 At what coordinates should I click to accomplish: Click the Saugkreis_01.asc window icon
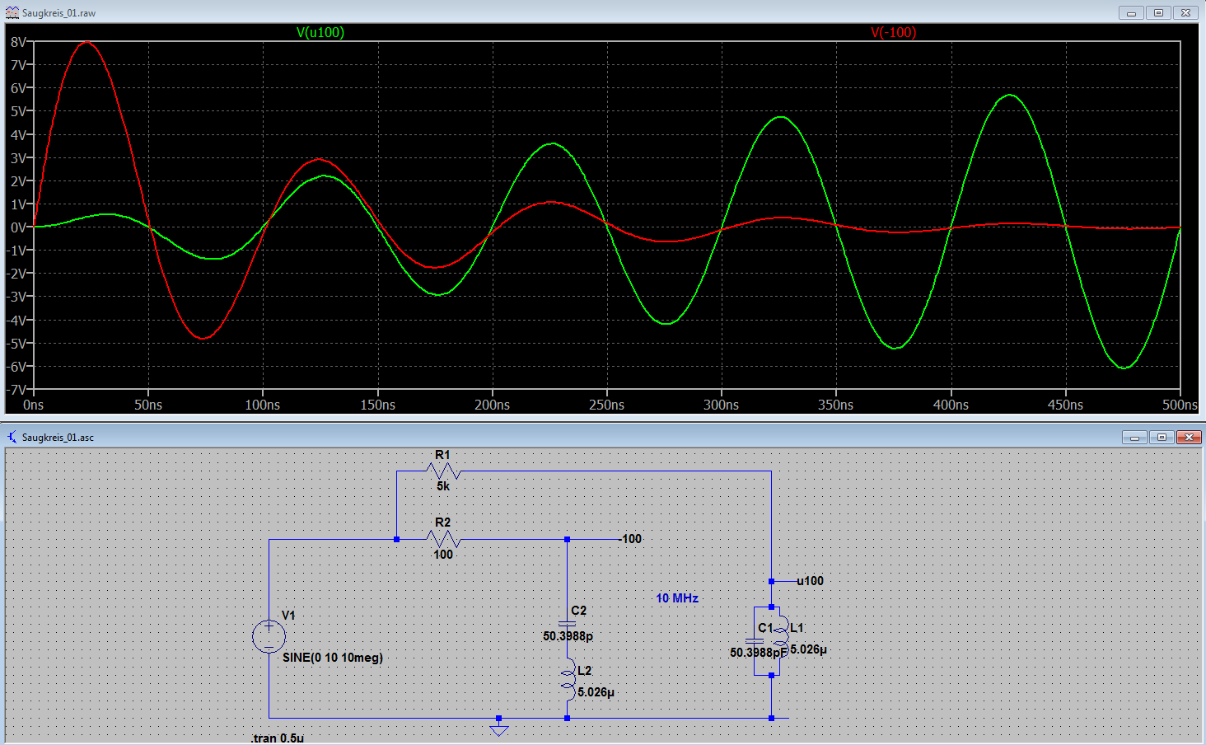pyautogui.click(x=12, y=437)
